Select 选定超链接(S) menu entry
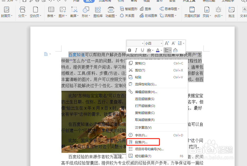 (157, 99)
